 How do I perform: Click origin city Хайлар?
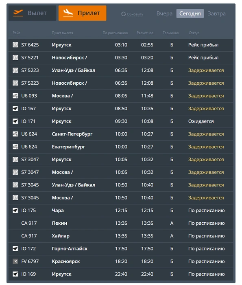61,236
